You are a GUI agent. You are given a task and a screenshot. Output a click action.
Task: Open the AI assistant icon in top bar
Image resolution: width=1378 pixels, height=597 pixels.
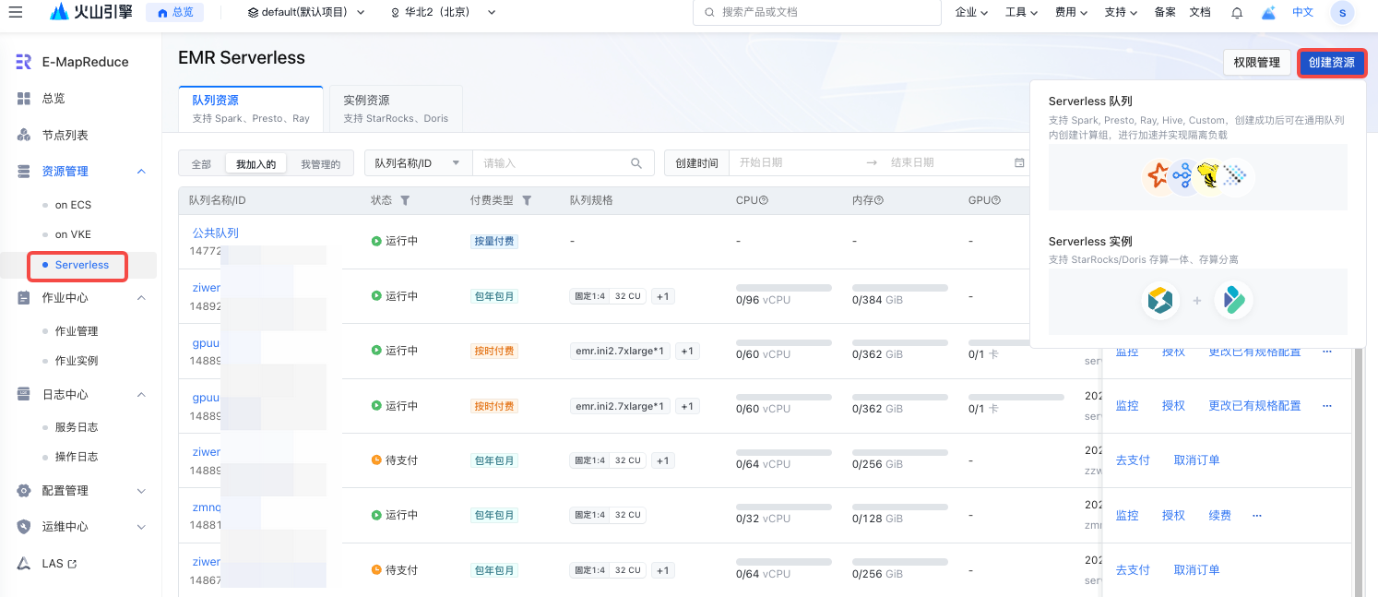point(1269,12)
